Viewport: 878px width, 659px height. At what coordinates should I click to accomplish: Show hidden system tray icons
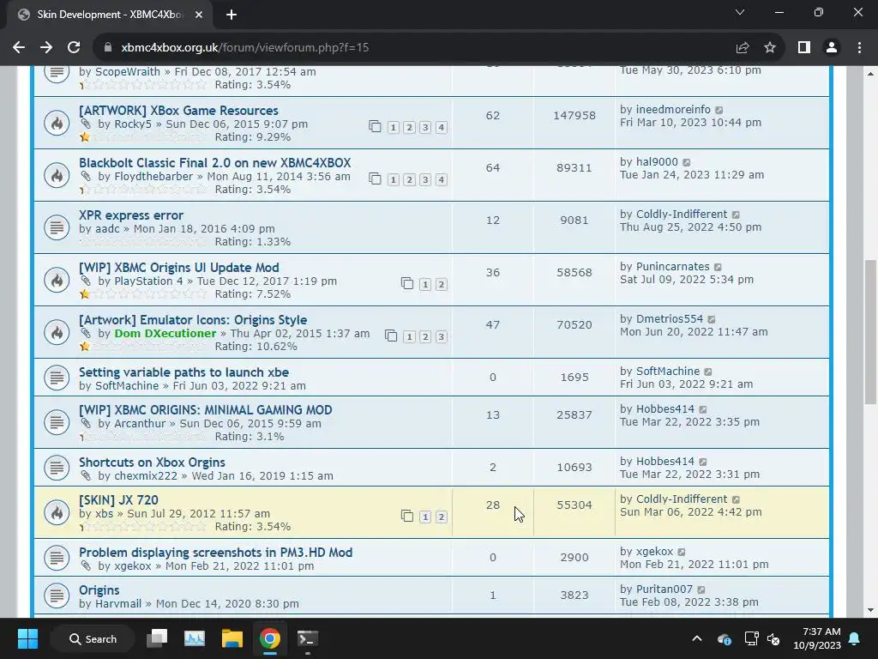(696, 638)
